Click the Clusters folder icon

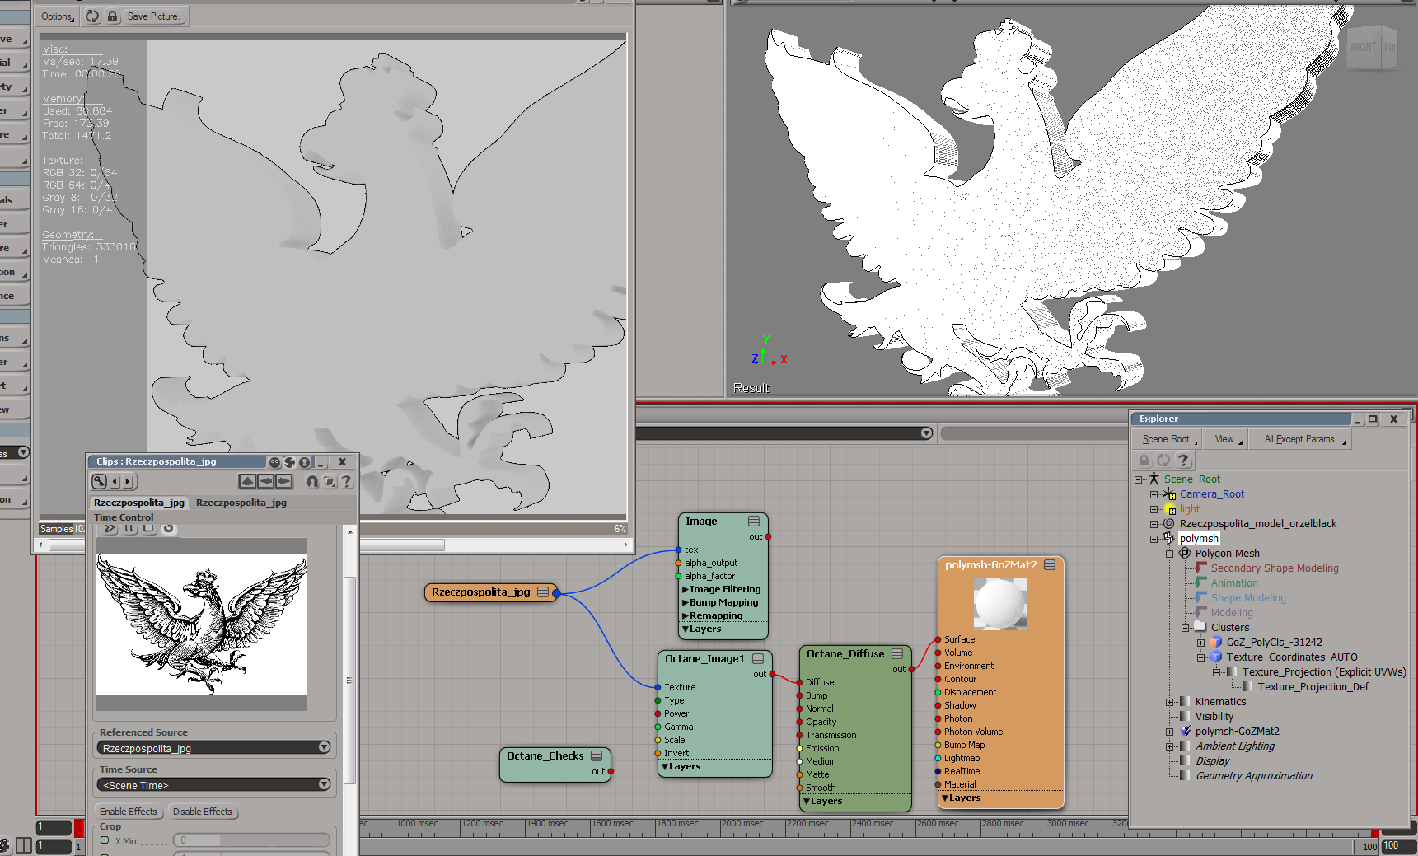pyautogui.click(x=1200, y=628)
